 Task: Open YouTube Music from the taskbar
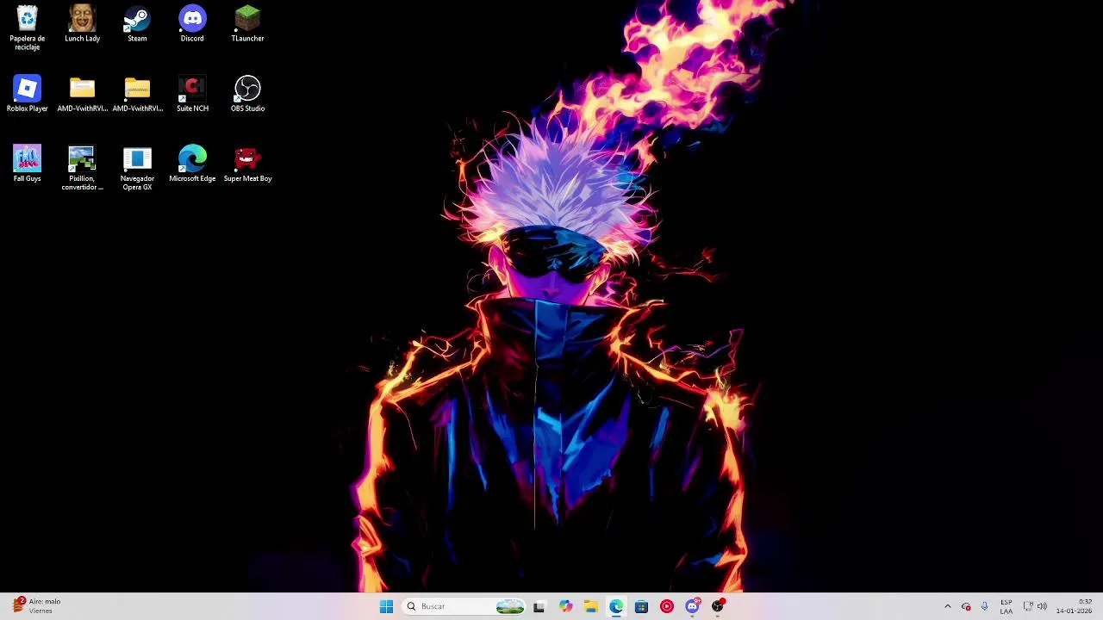click(x=666, y=606)
